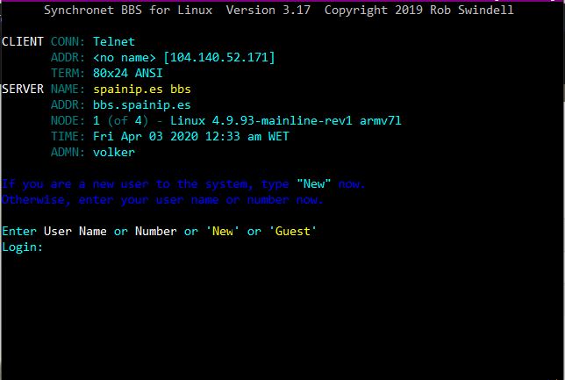Image resolution: width=565 pixels, height=380 pixels.
Task: Click the 'ADMN:' field label
Action: point(68,152)
